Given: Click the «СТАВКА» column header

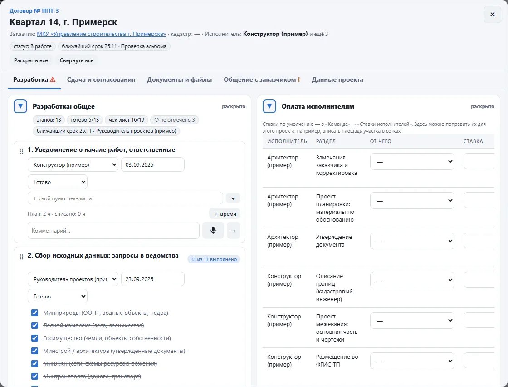Looking at the screenshot, I should pos(473,141).
